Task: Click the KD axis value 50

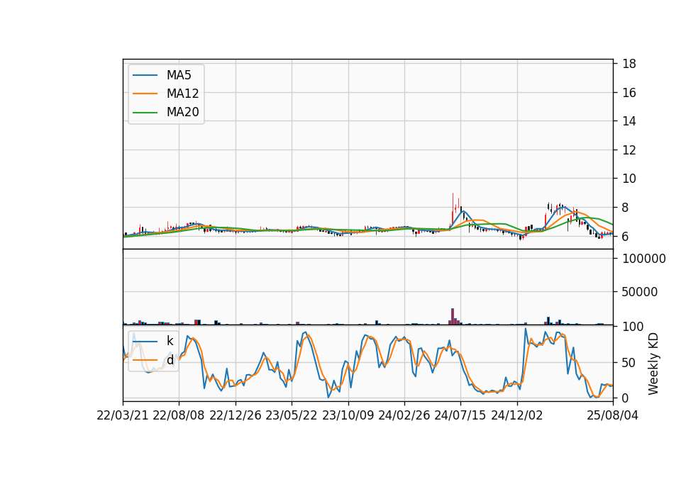Action: click(x=629, y=362)
